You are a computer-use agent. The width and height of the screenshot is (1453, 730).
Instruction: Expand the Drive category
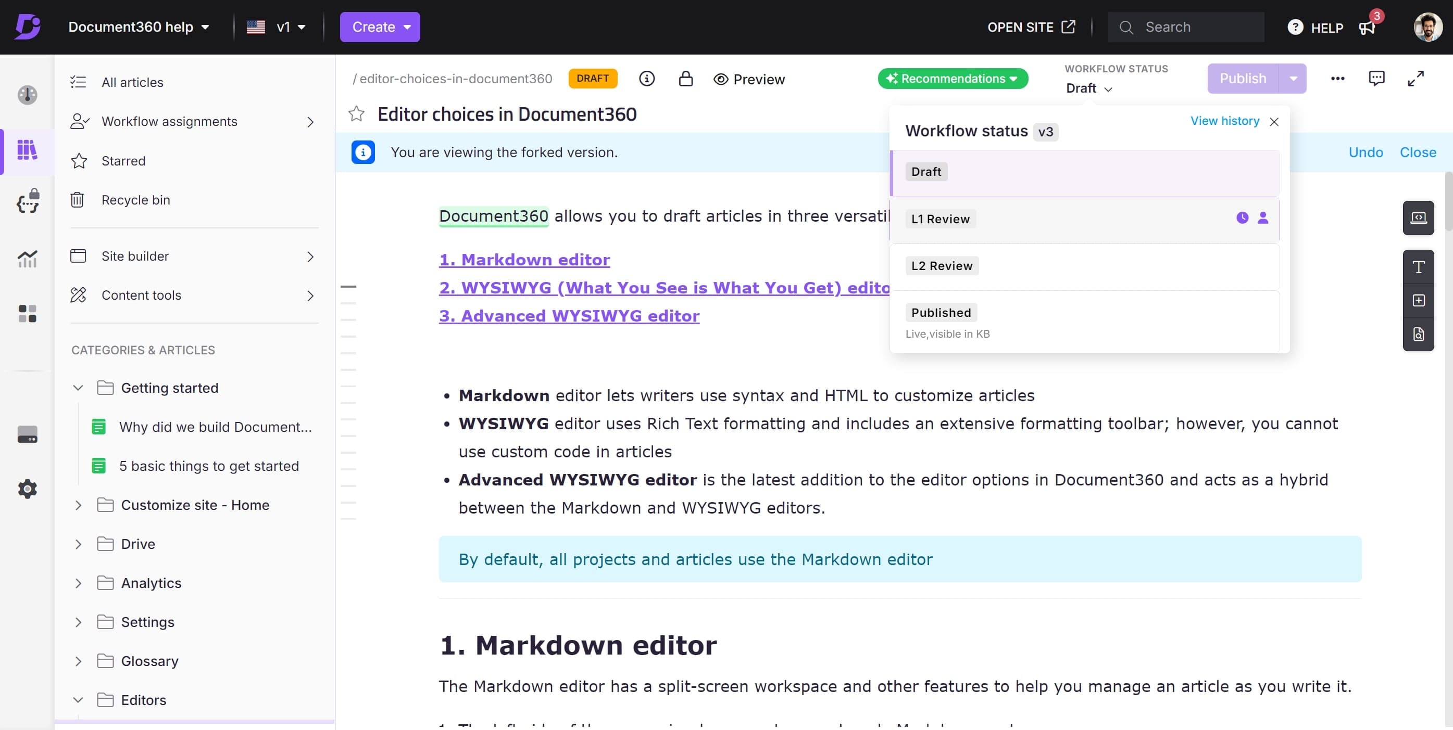coord(79,545)
